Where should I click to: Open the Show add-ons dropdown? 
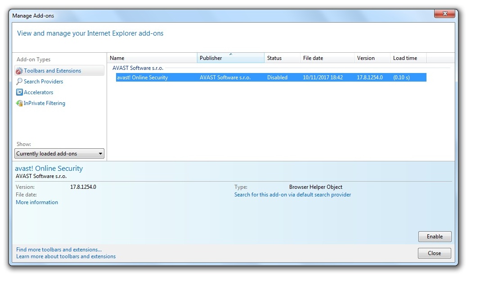(x=59, y=154)
